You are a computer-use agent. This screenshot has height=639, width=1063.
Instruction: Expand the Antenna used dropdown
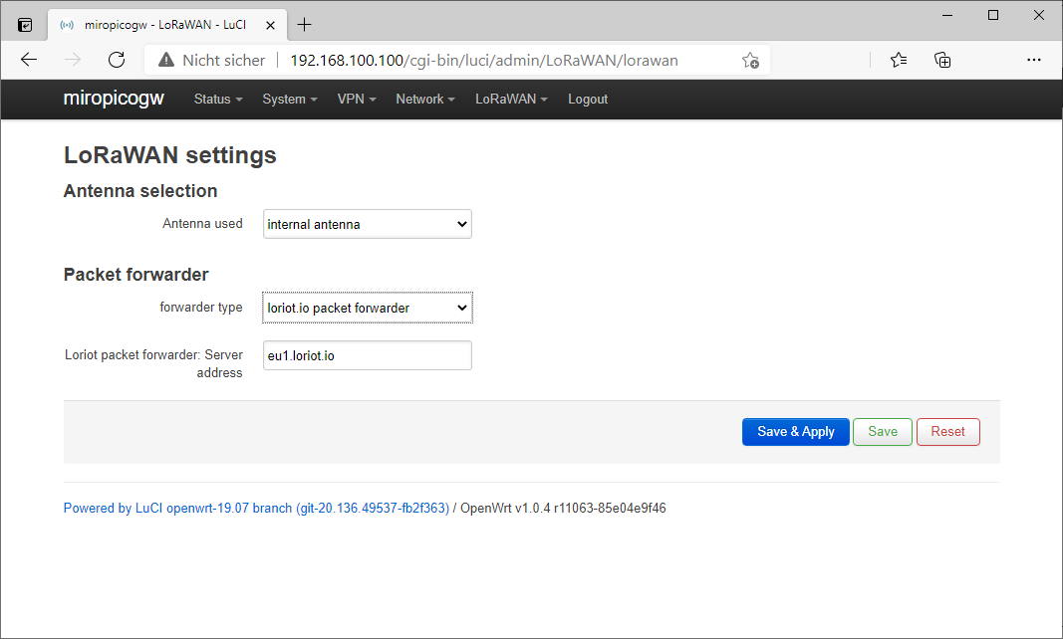pyautogui.click(x=367, y=225)
